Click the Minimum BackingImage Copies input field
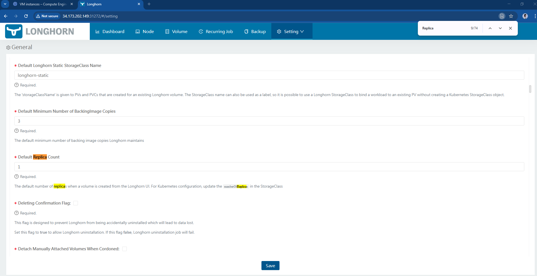This screenshot has width=537, height=276. pyautogui.click(x=269, y=121)
